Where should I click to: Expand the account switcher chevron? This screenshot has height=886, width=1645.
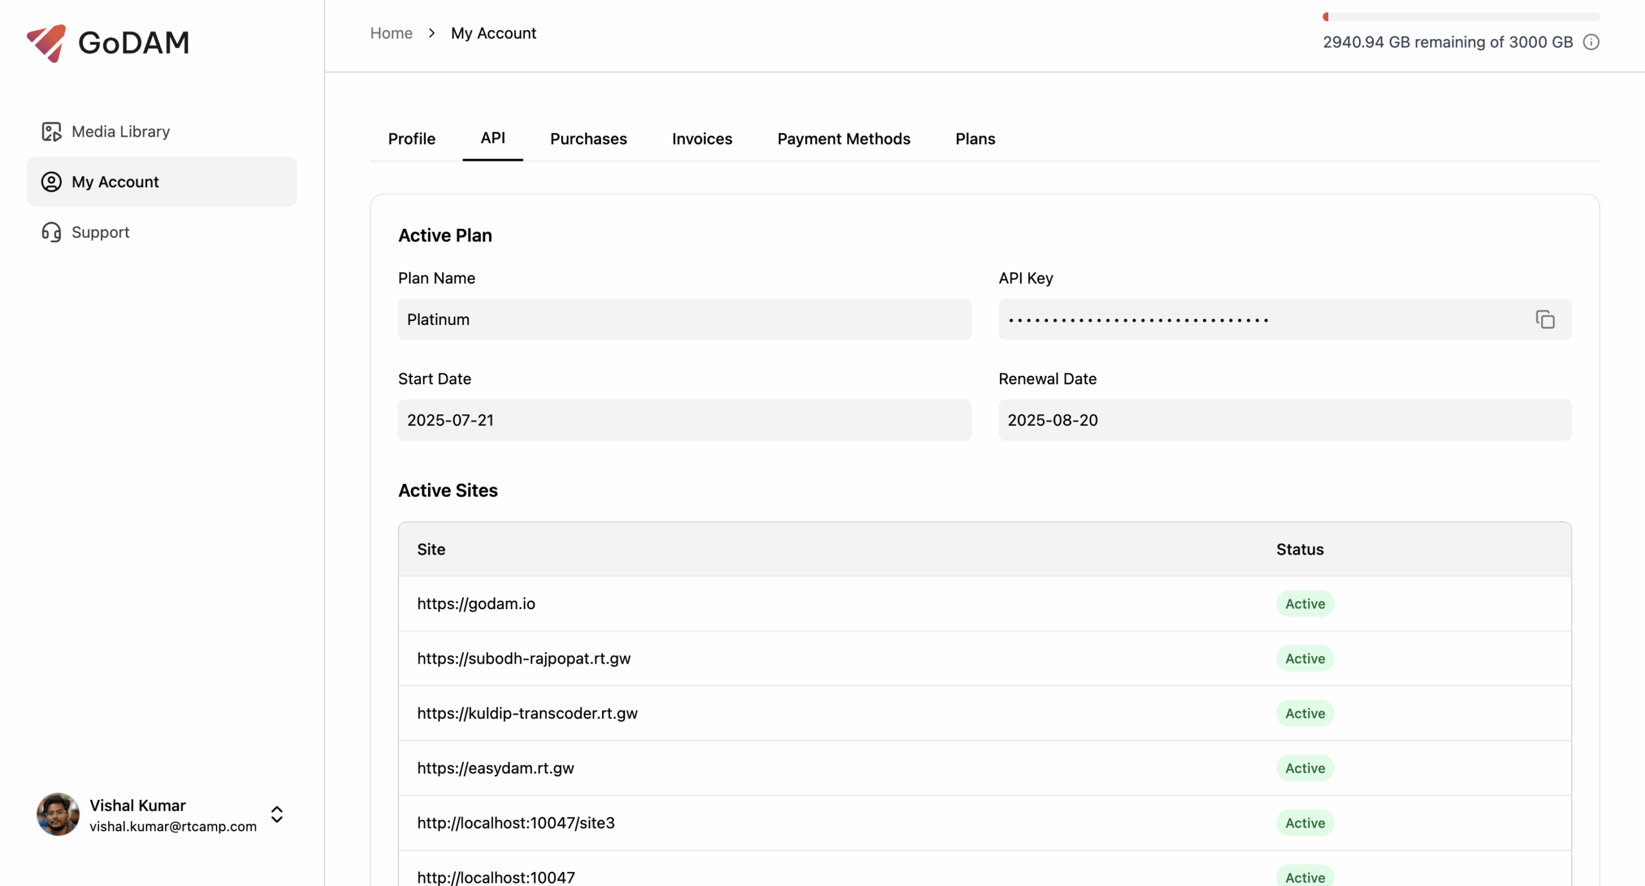pos(276,813)
